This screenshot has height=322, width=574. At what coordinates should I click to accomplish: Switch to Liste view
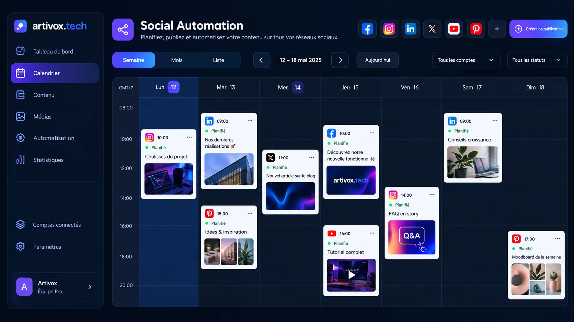point(218,60)
